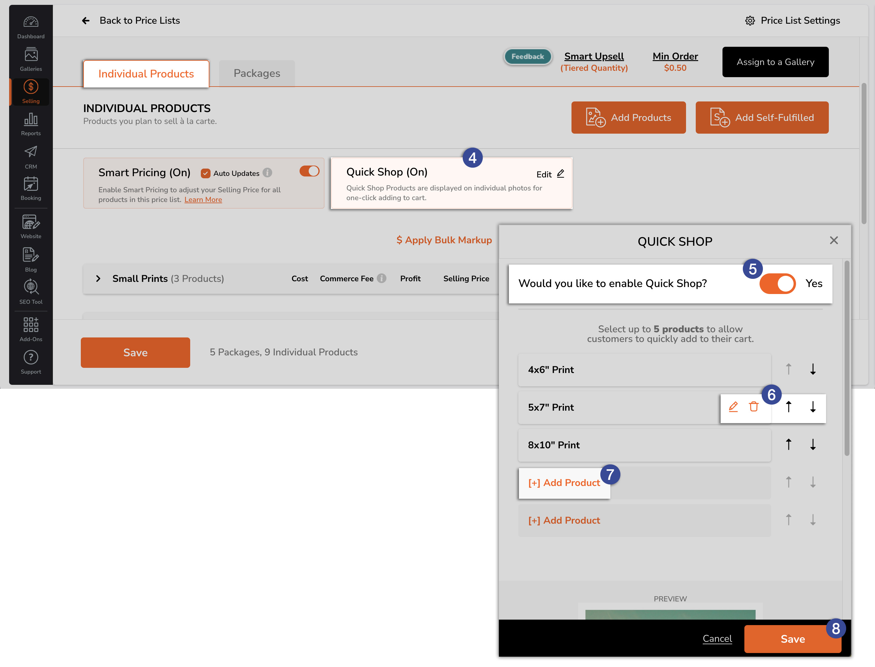Click the delete icon on 5x7 Print
Screen dimensions: 875x667
[x=754, y=407]
